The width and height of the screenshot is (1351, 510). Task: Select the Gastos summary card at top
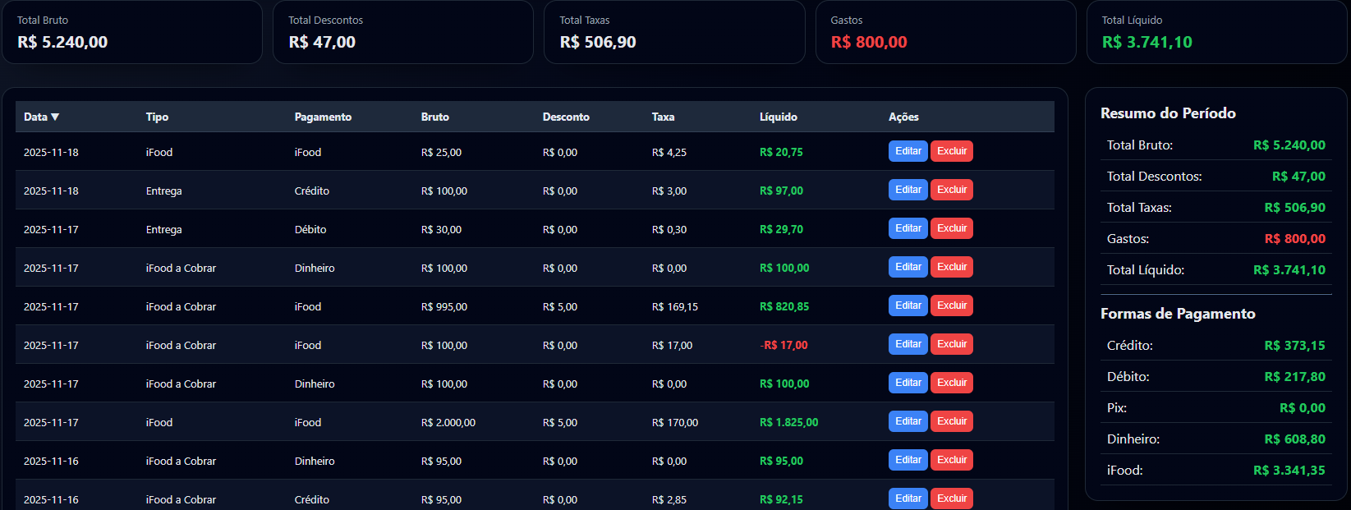point(944,32)
